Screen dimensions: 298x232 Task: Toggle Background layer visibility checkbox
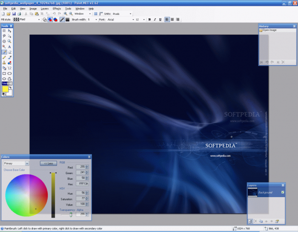click(x=282, y=193)
